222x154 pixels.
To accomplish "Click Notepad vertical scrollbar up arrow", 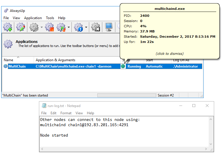I will 211,119.
